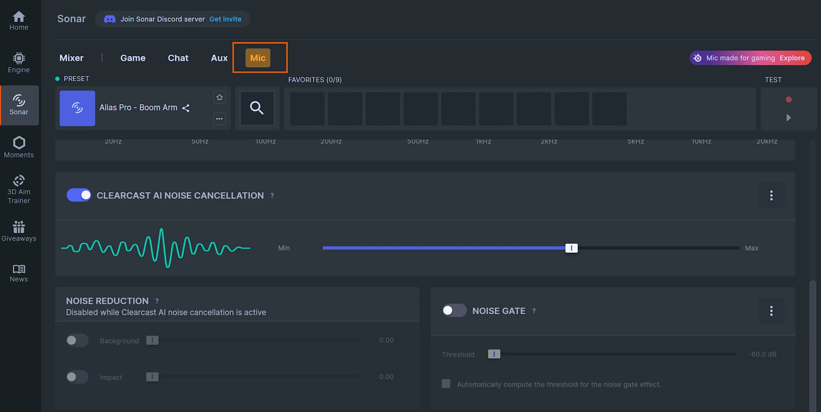Toggle Impact noise reduction
The height and width of the screenshot is (412, 821).
(x=77, y=377)
